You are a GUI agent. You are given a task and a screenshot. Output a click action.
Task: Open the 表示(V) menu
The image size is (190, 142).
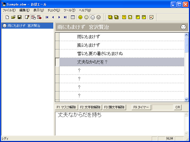39,10
